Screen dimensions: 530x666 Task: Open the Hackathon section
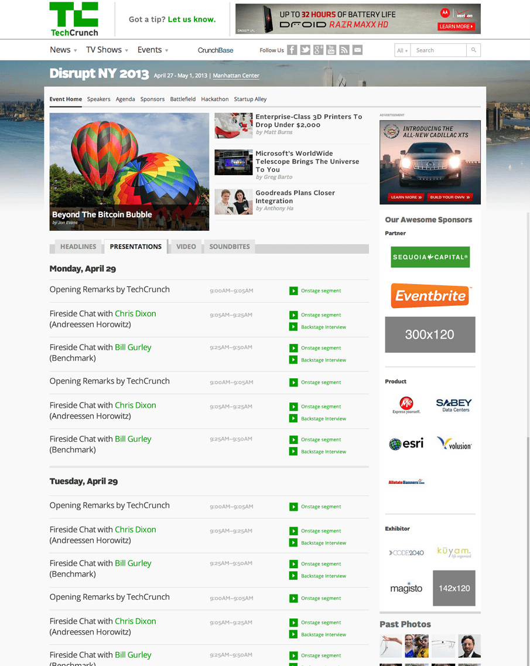coord(215,99)
